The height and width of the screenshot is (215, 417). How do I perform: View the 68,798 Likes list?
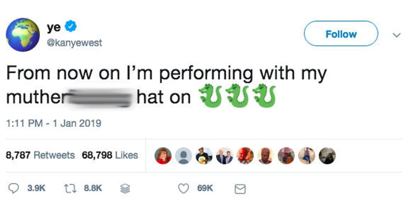coord(110,156)
